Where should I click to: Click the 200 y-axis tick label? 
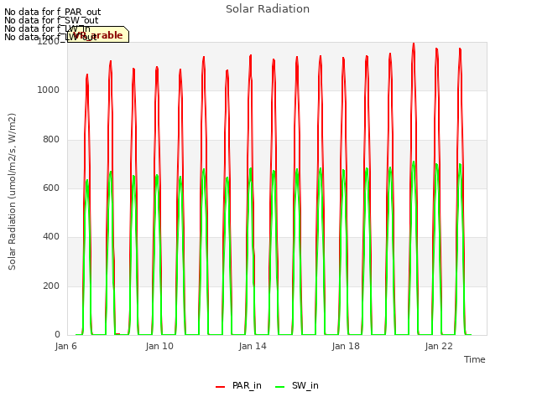click(51, 286)
